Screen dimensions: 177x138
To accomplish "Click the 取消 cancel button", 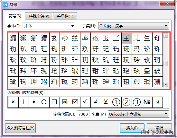I will tap(159, 128).
